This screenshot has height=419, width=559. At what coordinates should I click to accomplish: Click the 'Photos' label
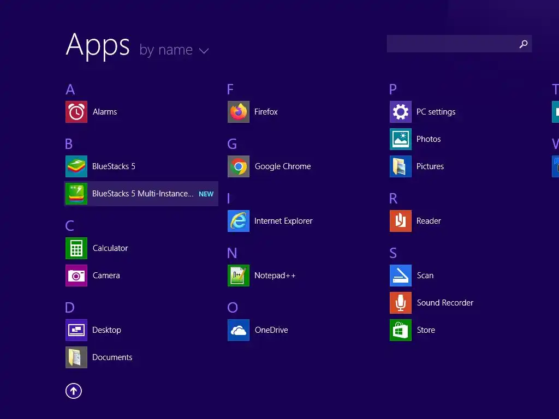pyautogui.click(x=429, y=139)
